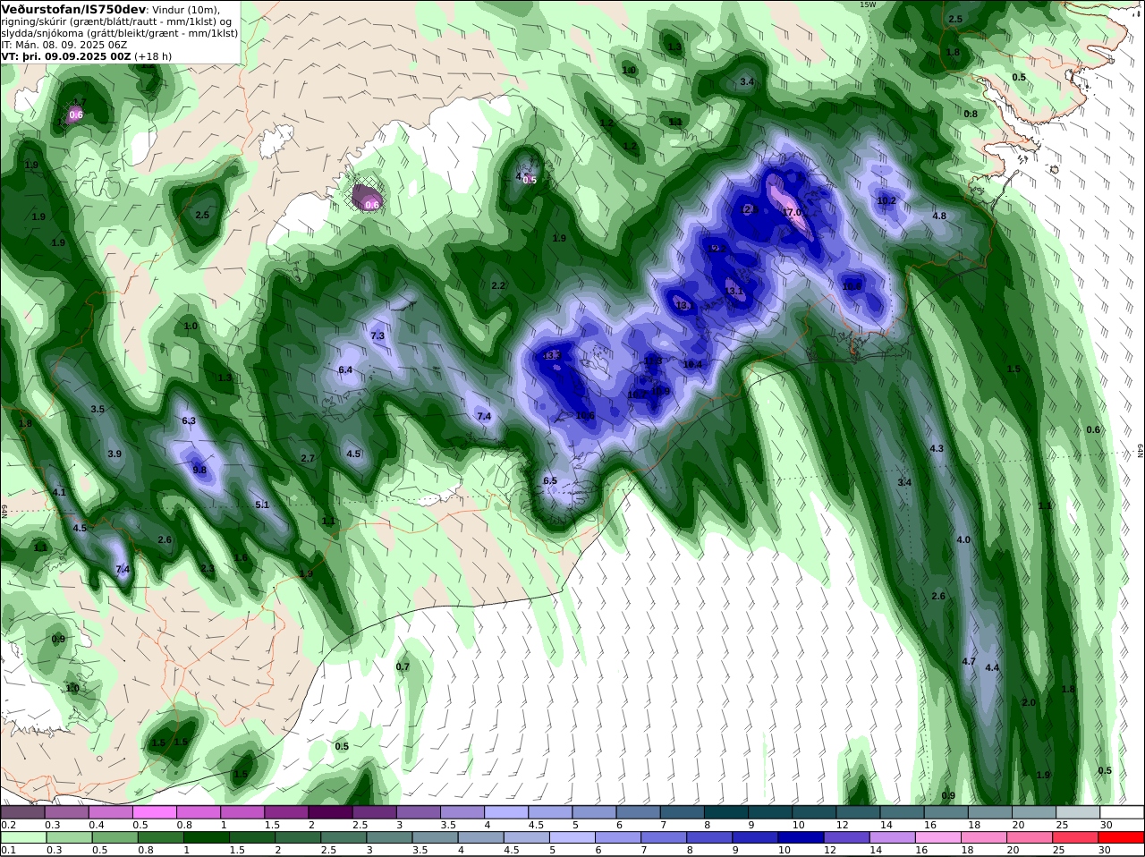Pick the 25 light gray swatch in the snow legend row

click(1079, 812)
